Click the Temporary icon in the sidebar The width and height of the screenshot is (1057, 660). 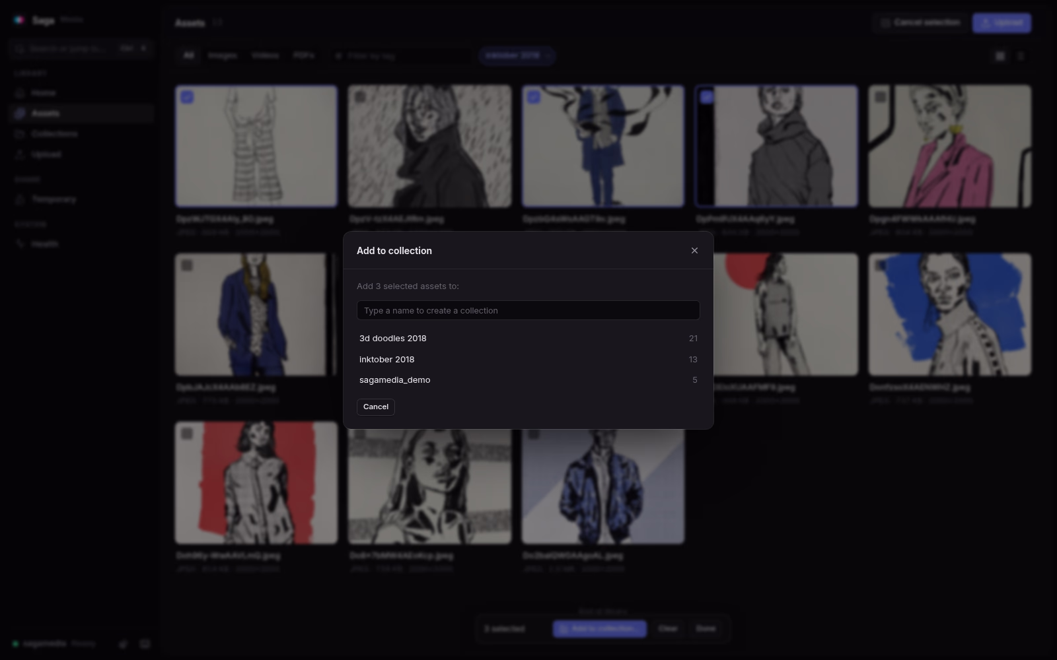coord(20,199)
